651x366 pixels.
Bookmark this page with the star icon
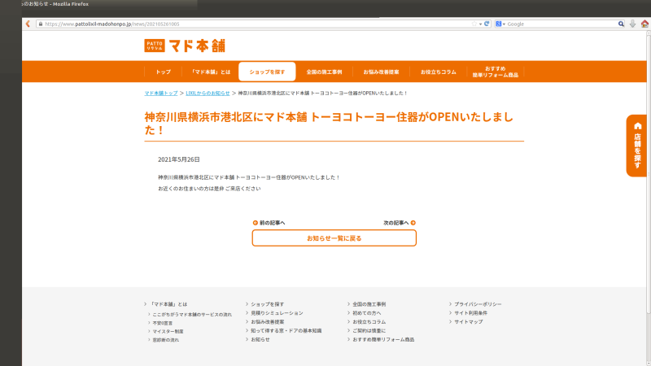pos(474,24)
